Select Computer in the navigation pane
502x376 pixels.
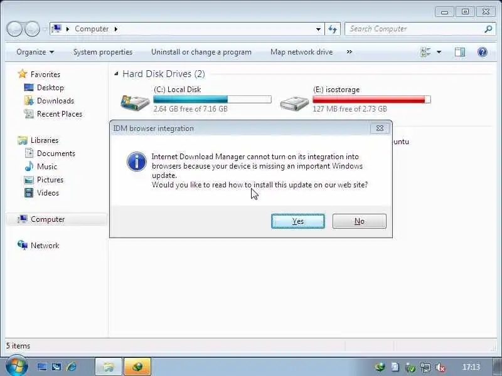[48, 219]
